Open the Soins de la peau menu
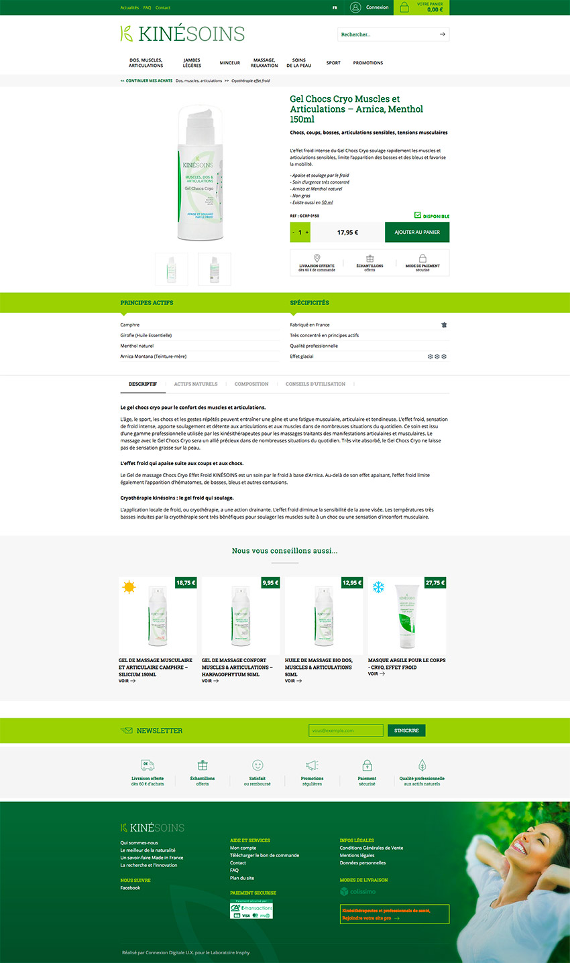Image resolution: width=570 pixels, height=963 pixels. click(299, 63)
